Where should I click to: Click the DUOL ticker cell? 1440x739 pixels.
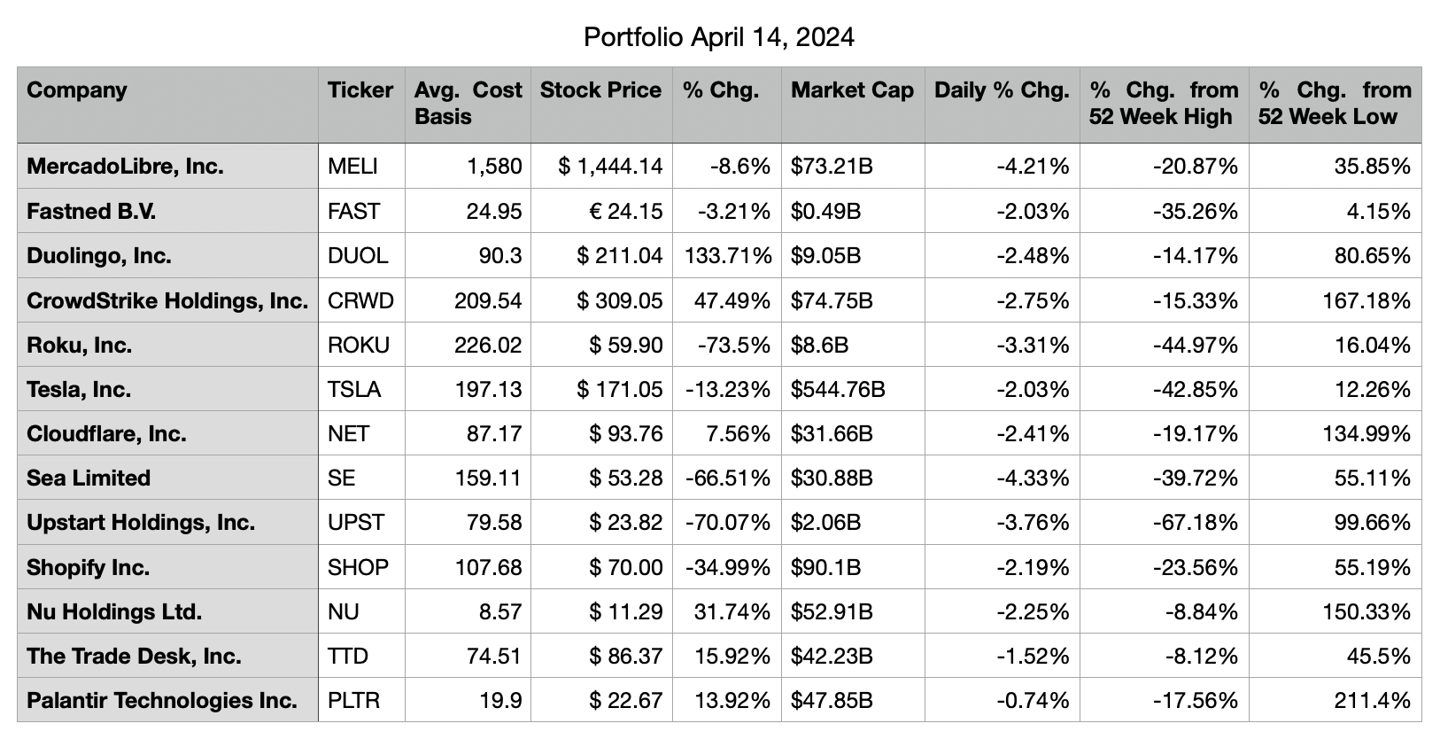(358, 256)
